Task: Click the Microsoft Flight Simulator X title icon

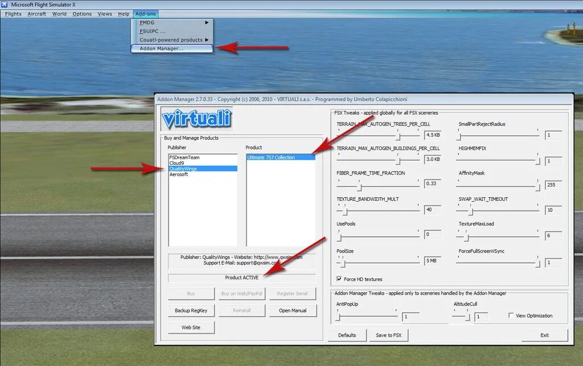Action: (x=5, y=5)
